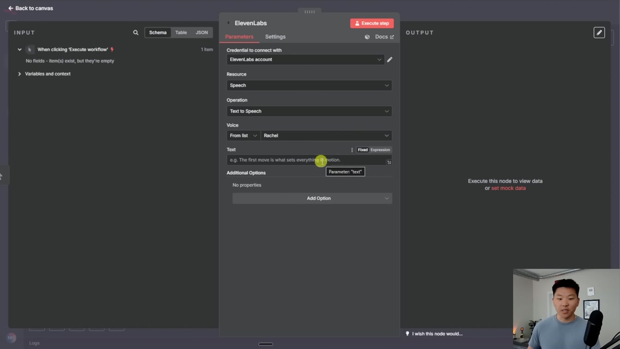Click the trigger node cursor icon
The image size is (620, 349).
[30, 49]
